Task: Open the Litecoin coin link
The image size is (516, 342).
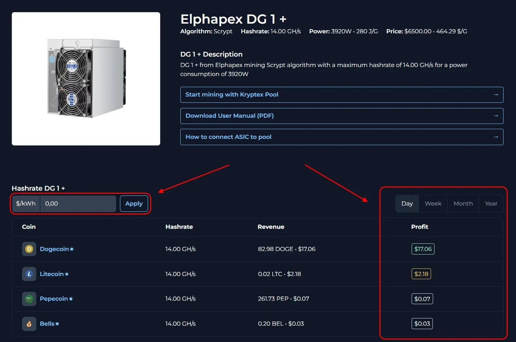Action: (x=52, y=274)
